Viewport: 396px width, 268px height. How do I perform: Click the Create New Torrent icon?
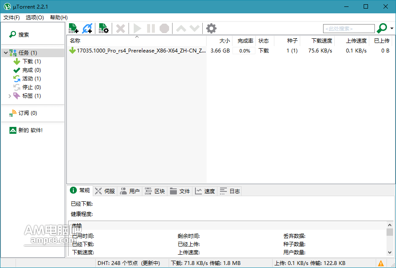(104, 28)
